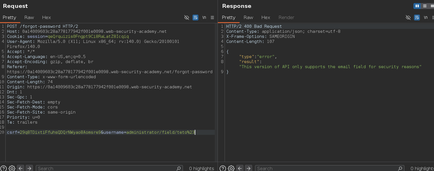
Task: Click the 'Content-Length: 74' header line
Action: [x=30, y=82]
